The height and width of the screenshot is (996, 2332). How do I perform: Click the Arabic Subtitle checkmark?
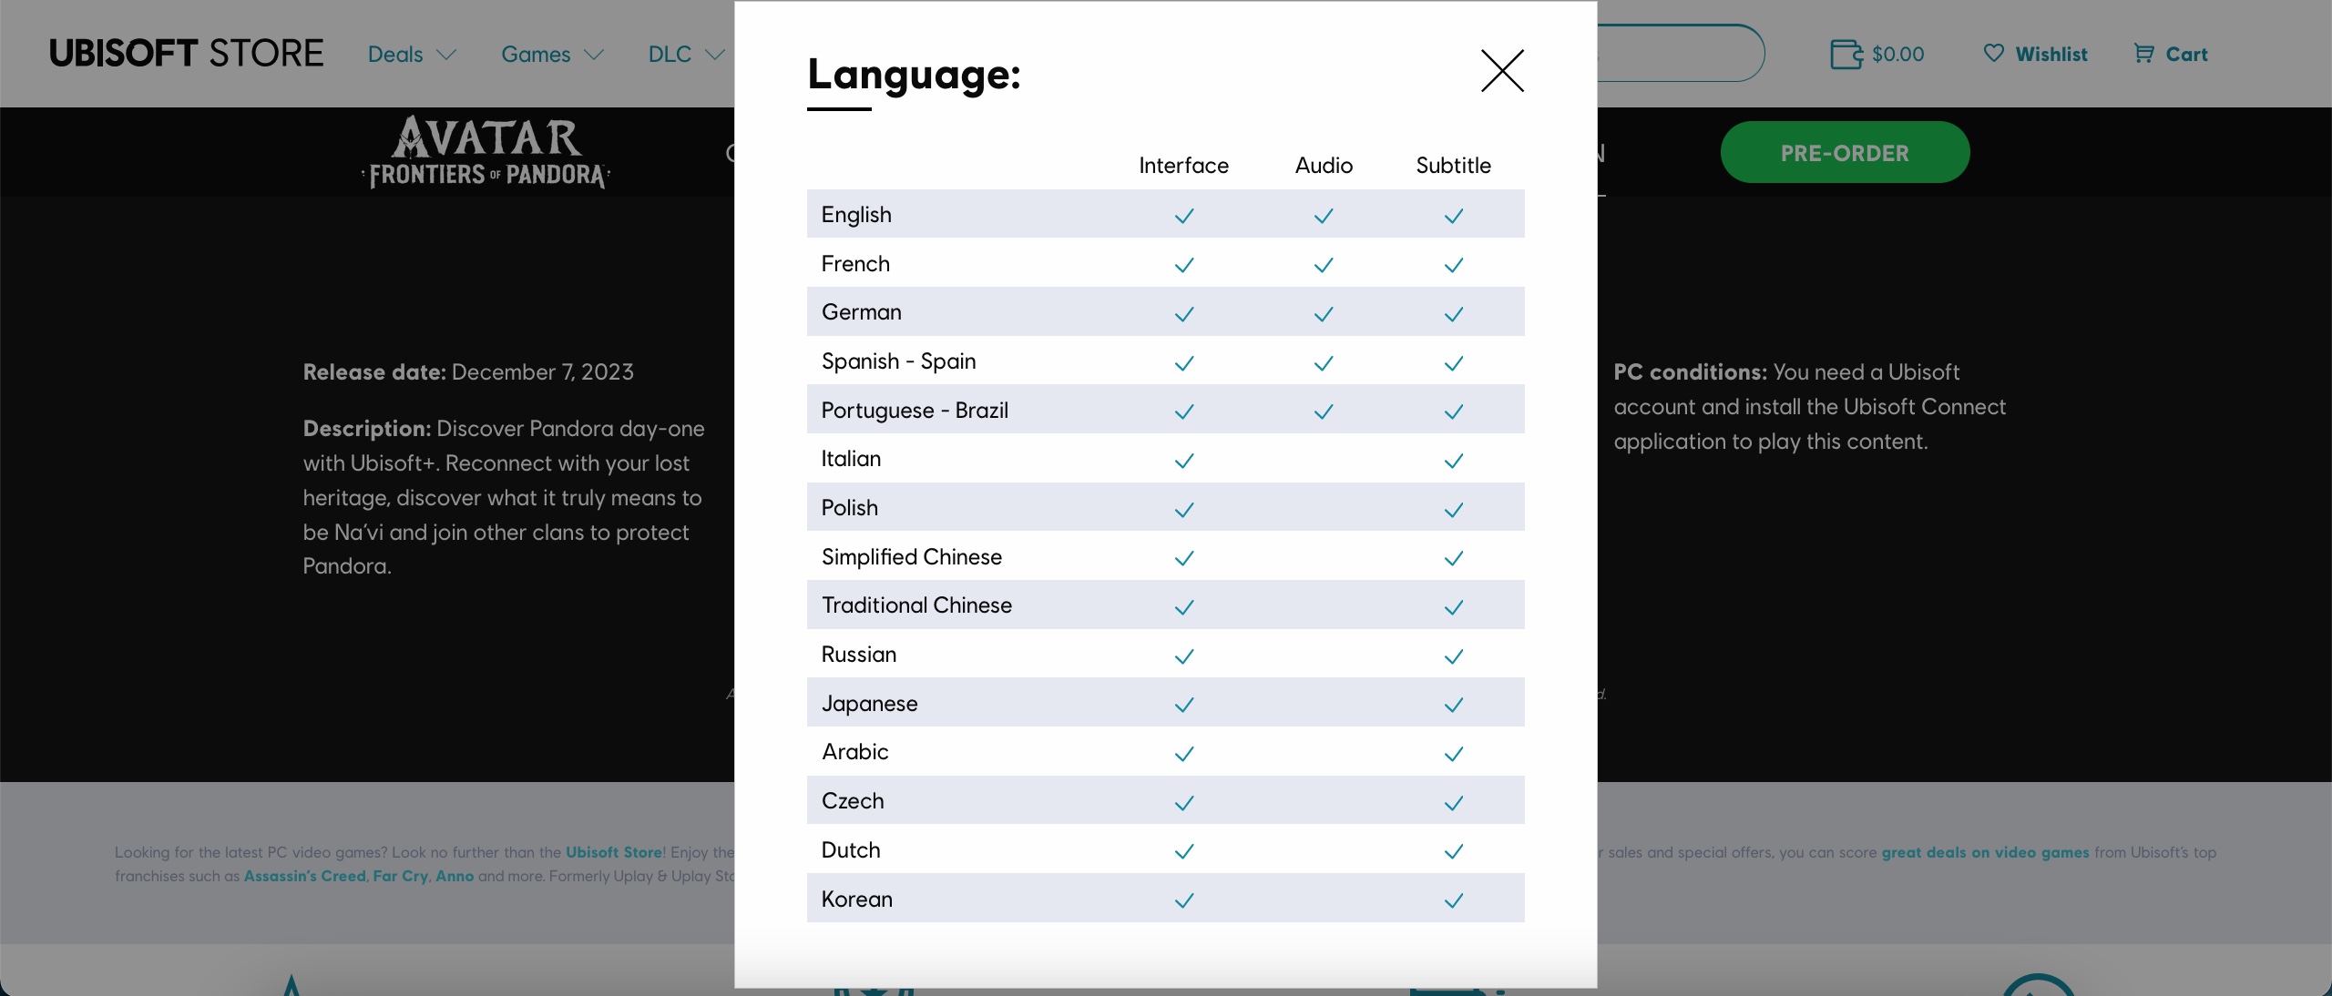click(x=1454, y=754)
